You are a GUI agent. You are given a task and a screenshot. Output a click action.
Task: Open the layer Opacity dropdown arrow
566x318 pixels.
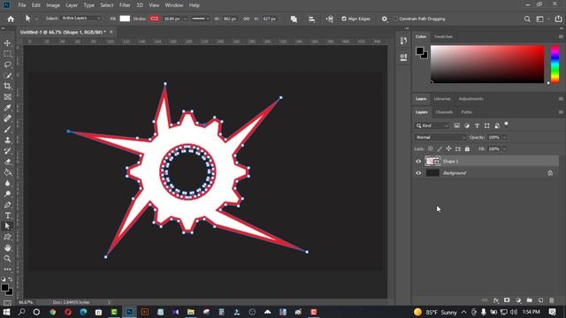[505, 138]
